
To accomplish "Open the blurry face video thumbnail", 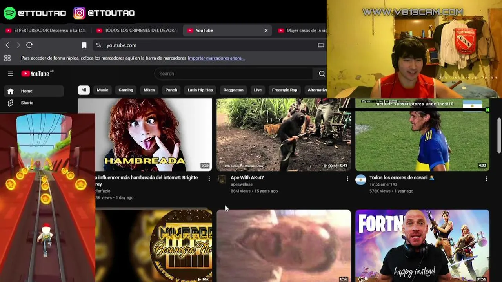I will (284, 246).
